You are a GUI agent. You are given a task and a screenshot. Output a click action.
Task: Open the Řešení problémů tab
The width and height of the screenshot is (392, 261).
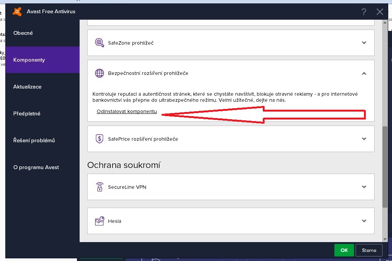[x=42, y=140]
